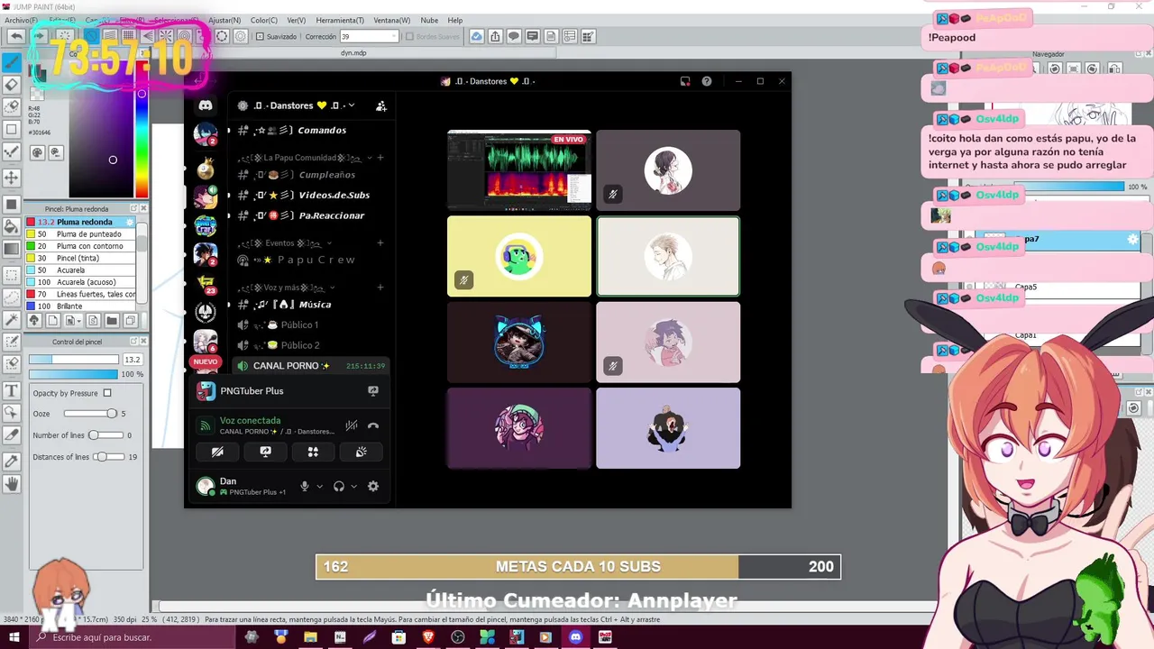Viewport: 1154px width, 649px height.
Task: Open the invite people icon beside Danstores
Action: click(x=381, y=105)
